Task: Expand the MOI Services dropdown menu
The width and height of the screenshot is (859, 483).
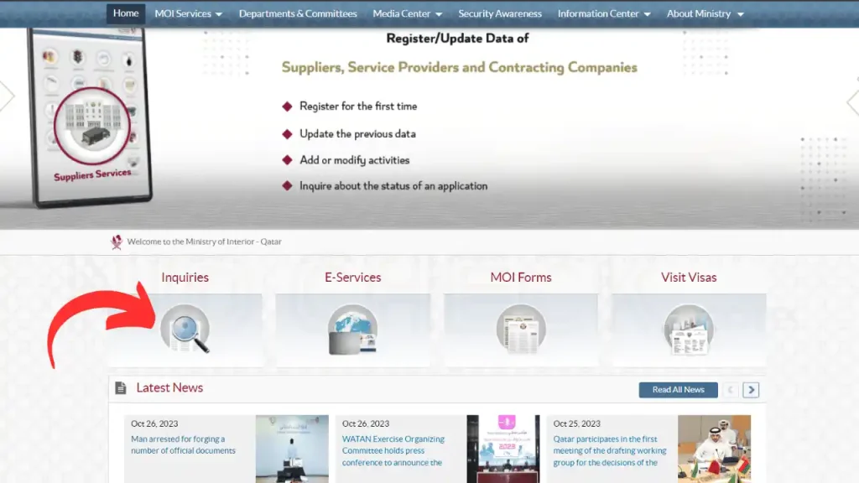Action: click(189, 13)
